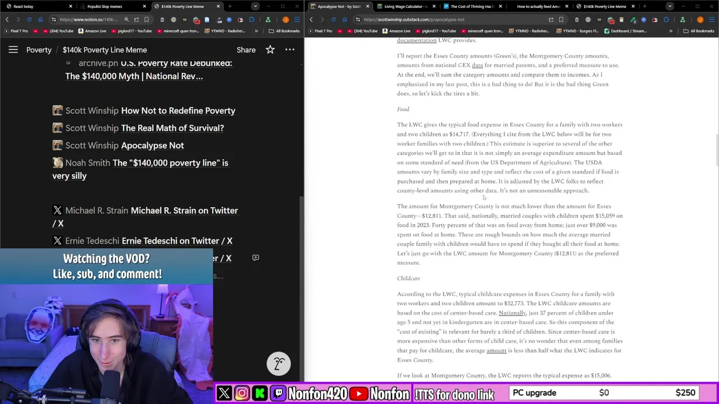The image size is (719, 404).
Task: Reload the Notion page in left browser
Action: pos(29,19)
